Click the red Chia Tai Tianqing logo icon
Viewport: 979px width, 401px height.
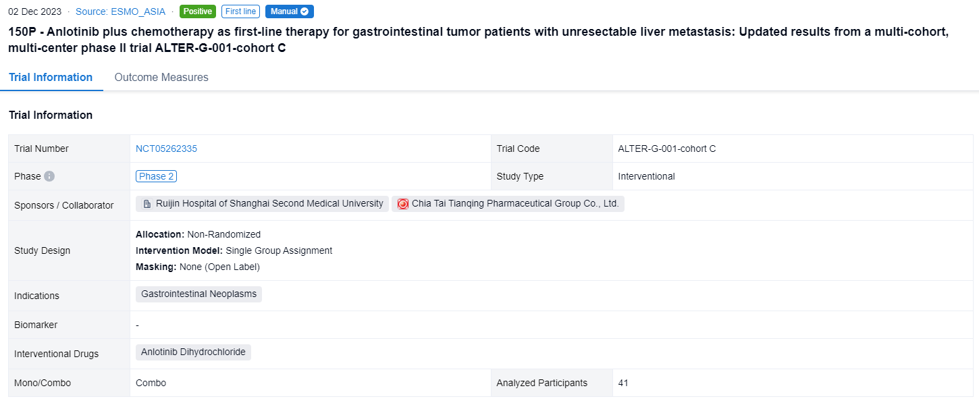[x=403, y=204]
